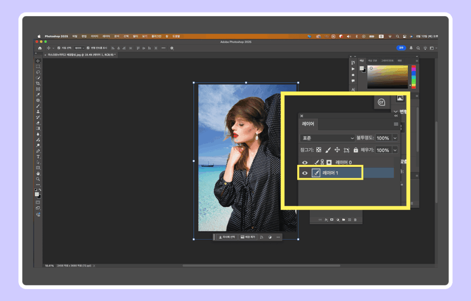Open the auto-select 레이어 dropdown
The image size is (471, 301).
tap(79, 48)
